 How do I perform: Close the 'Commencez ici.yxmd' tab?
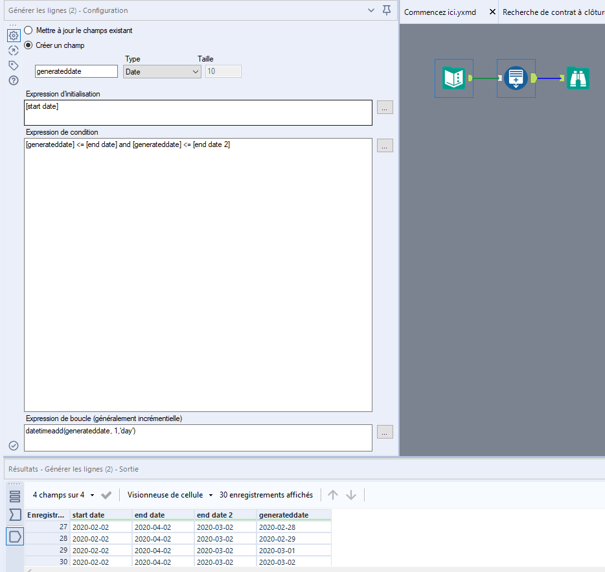492,12
